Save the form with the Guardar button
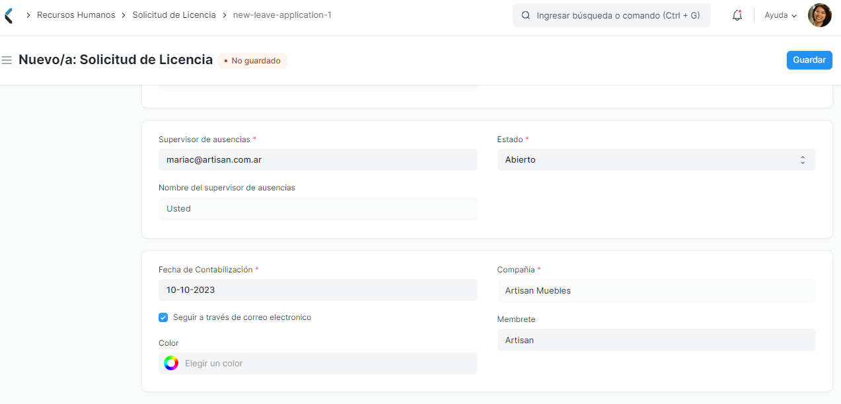Image resolution: width=841 pixels, height=404 pixels. click(x=809, y=60)
